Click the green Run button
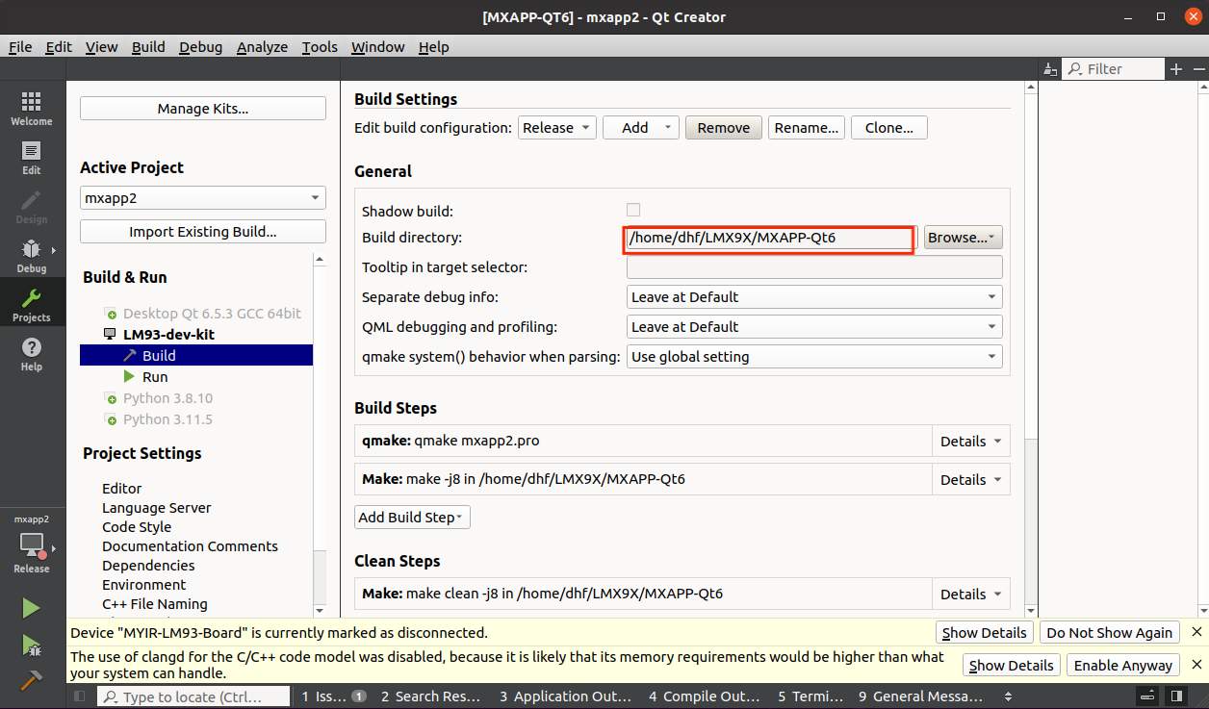Viewport: 1209px width, 709px height. point(31,608)
